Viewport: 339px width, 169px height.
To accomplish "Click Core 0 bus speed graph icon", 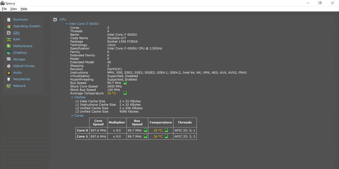I will coord(145,130).
